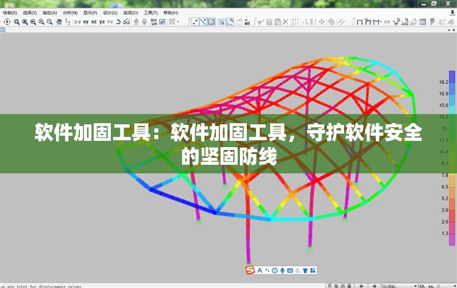Click the rotate 3D view icon
457x288 pixels.
pos(118,22)
